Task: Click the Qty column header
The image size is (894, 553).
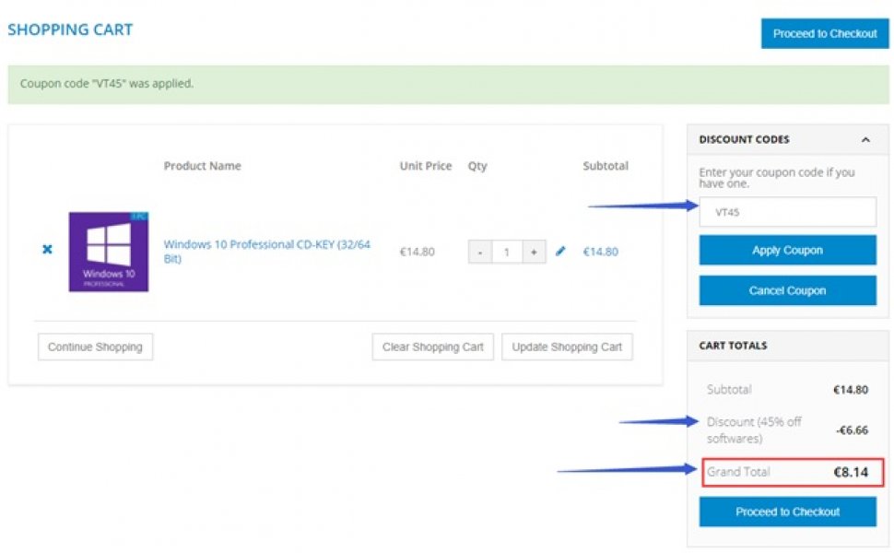Action: coord(477,166)
